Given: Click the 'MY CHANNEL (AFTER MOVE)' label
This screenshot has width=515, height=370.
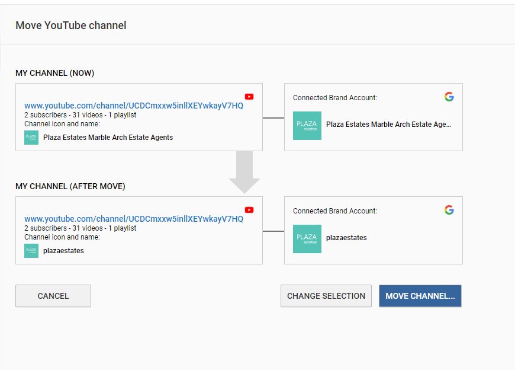Looking at the screenshot, I should pyautogui.click(x=70, y=186).
